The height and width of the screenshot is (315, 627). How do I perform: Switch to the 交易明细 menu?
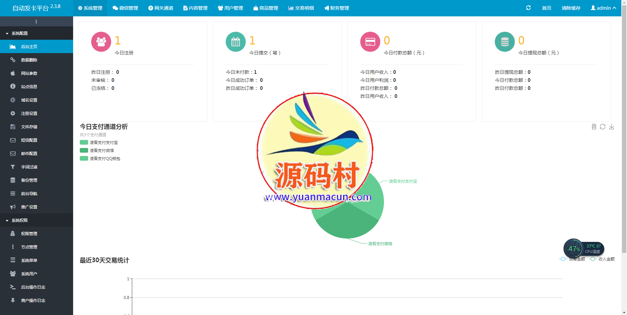[x=301, y=8]
